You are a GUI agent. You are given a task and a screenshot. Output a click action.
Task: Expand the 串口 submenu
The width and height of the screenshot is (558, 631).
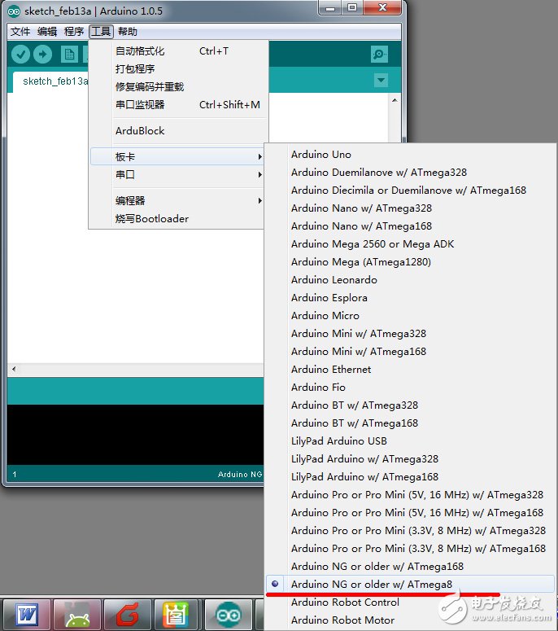(177, 175)
